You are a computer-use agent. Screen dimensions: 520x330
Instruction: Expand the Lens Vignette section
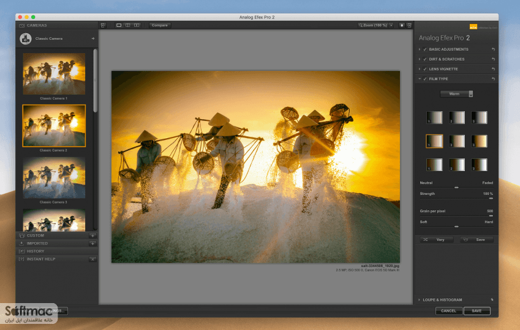tap(420, 69)
